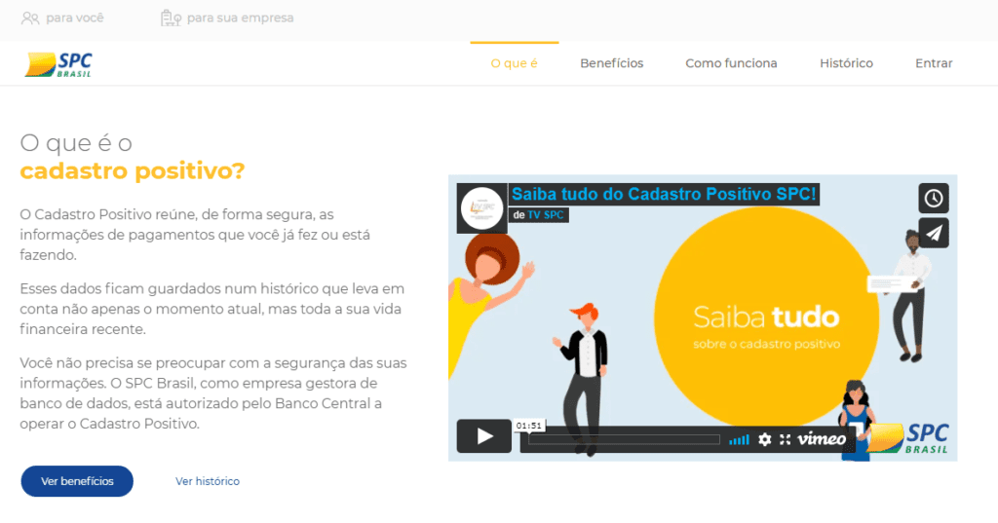Click the SPC Brasil header logo
This screenshot has height=523, width=998.
point(58,64)
